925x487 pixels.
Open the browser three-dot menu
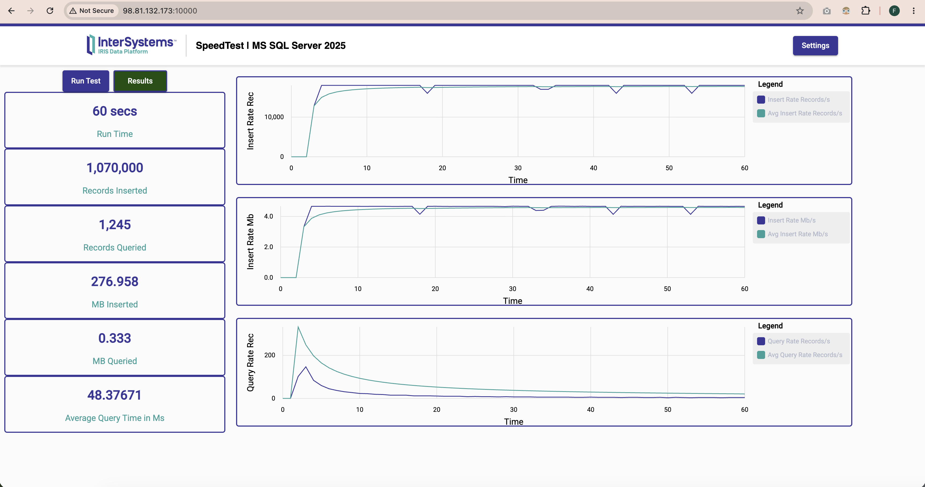pyautogui.click(x=913, y=11)
